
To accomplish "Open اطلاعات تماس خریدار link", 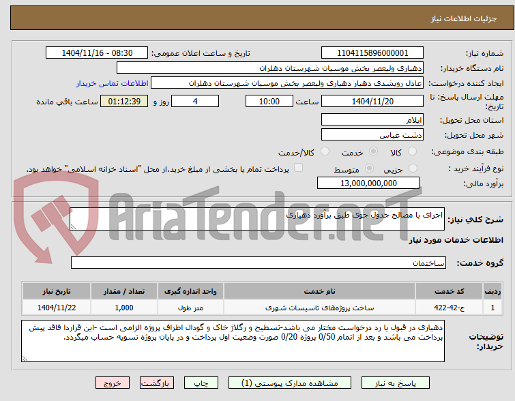I will (113, 83).
